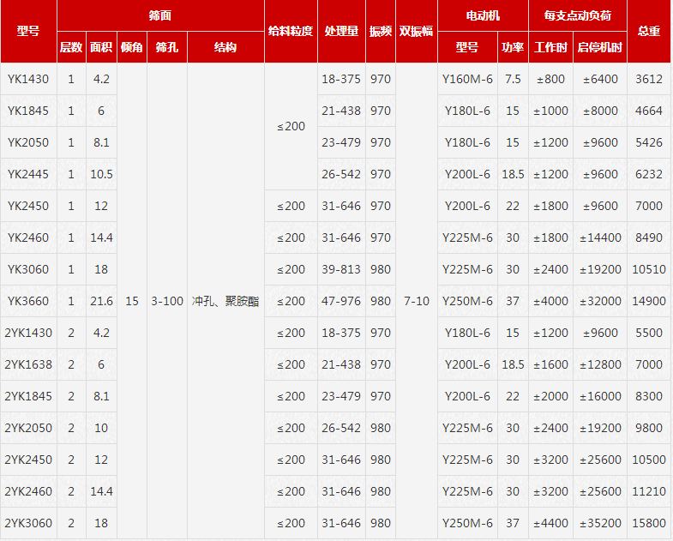Viewport: 673px width, 541px height.
Task: Click the Y160M-6 motor model cell
Action: [467, 79]
